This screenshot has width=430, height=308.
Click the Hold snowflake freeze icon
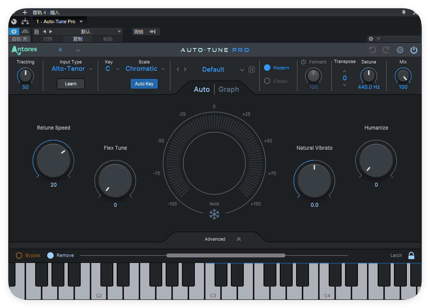(214, 214)
